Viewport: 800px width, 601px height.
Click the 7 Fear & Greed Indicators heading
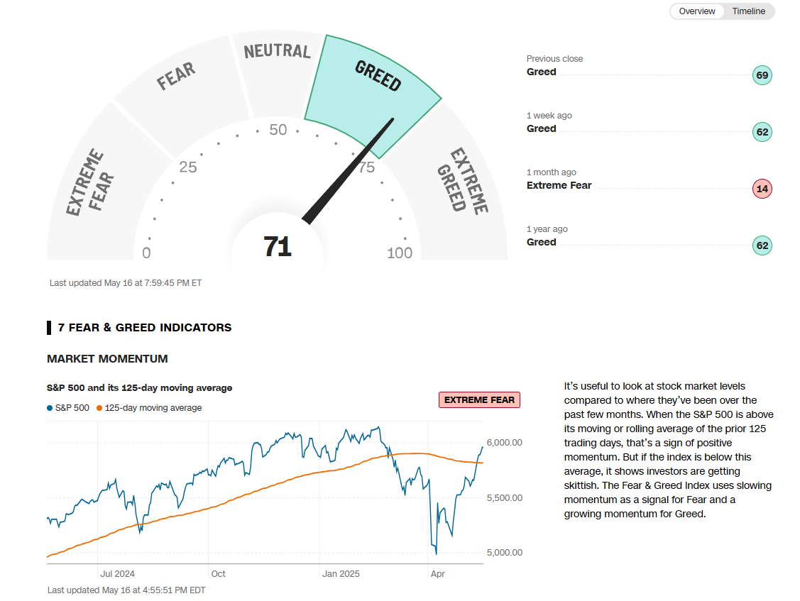point(145,328)
